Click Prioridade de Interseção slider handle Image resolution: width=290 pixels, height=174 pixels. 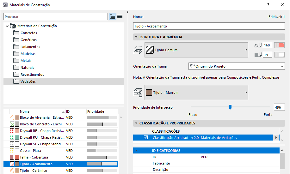click(x=230, y=107)
